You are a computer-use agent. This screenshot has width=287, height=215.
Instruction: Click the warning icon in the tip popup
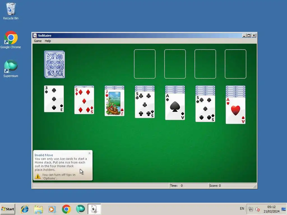click(38, 176)
